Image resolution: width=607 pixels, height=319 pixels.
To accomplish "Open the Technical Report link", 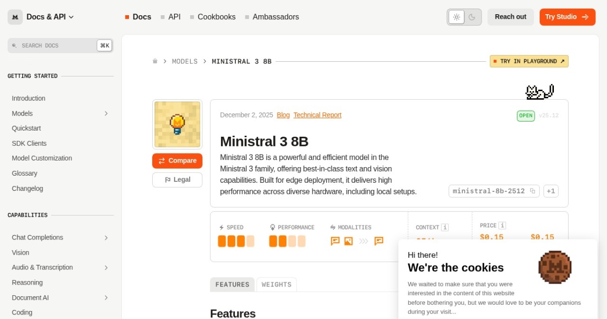I will 317,115.
